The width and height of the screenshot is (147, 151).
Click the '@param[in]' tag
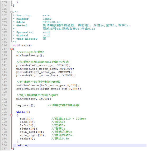coord(25,32)
